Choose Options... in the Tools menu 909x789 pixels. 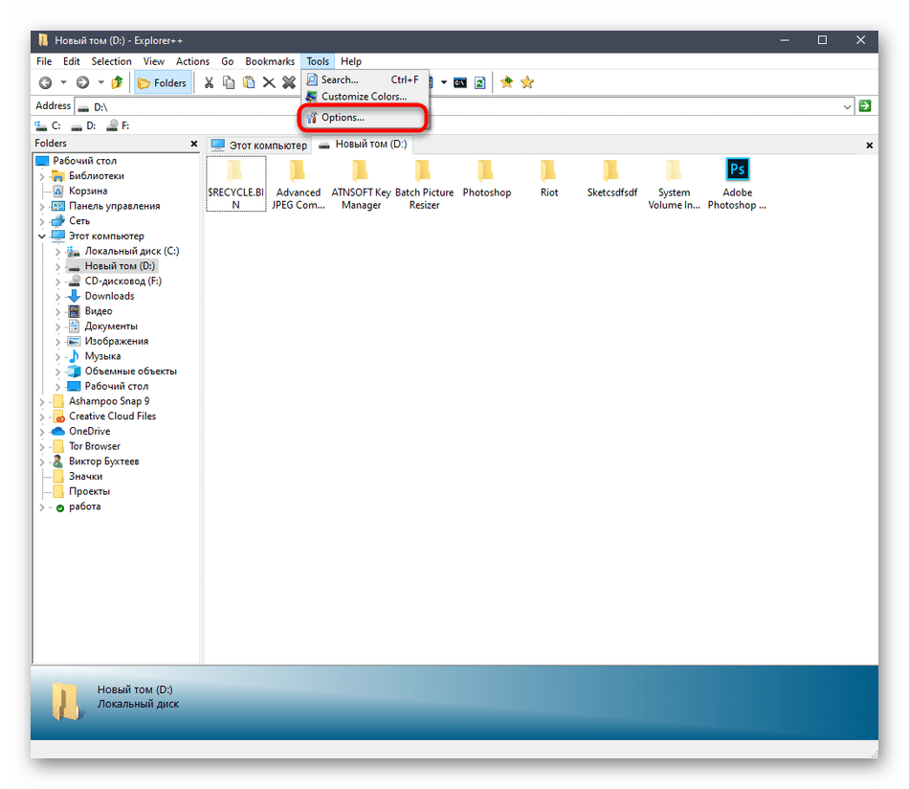click(x=342, y=118)
